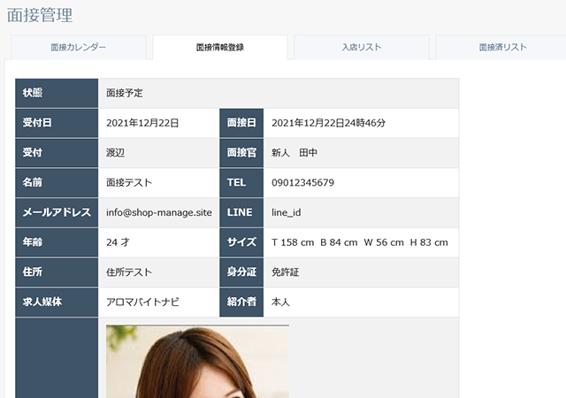Click the 身分証 header cell

click(241, 272)
